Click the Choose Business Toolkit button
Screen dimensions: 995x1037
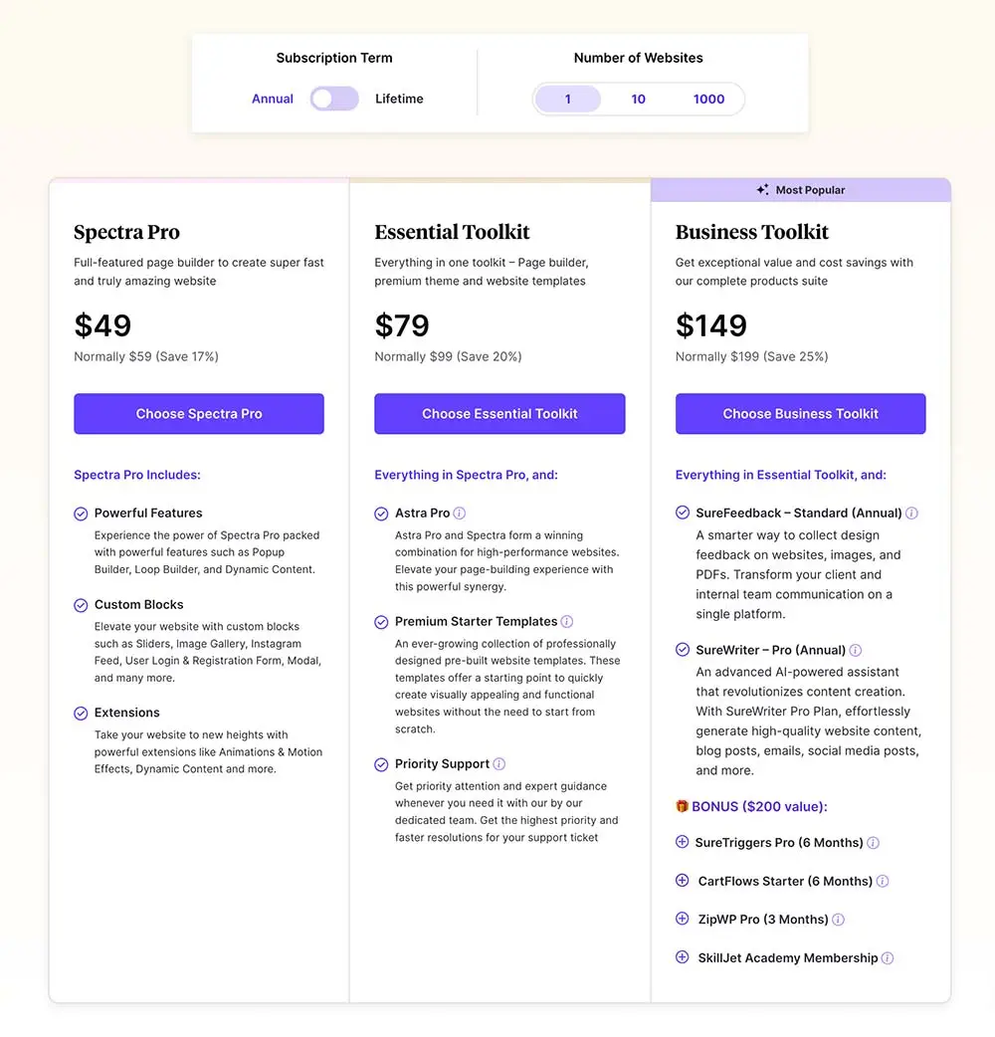[x=801, y=414]
